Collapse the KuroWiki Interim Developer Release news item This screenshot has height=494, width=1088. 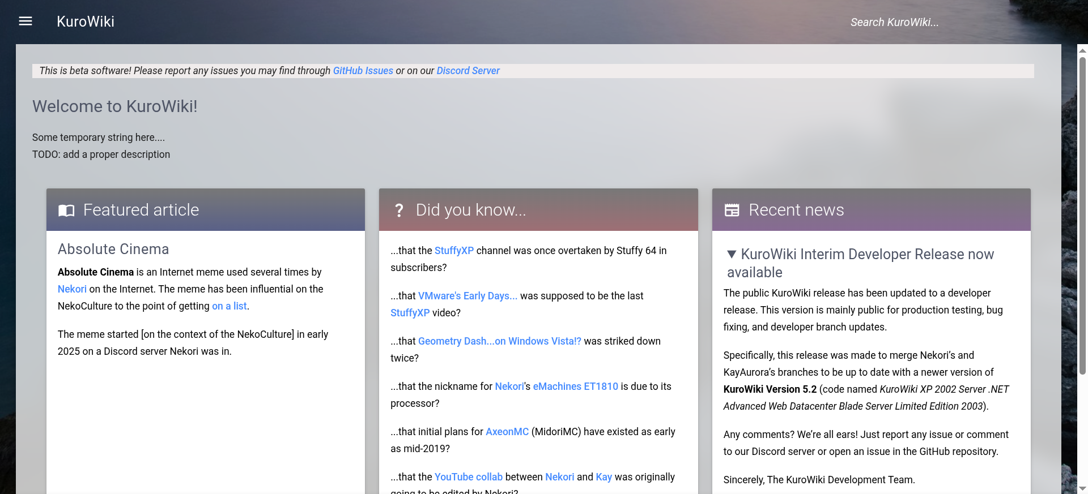(x=732, y=255)
